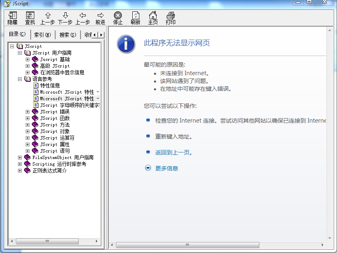Click the JScript help icon in title bar

(7, 3)
